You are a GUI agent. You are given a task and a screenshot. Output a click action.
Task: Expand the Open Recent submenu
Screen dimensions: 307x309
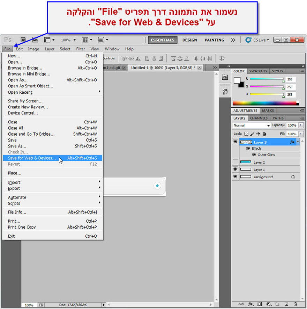53,92
